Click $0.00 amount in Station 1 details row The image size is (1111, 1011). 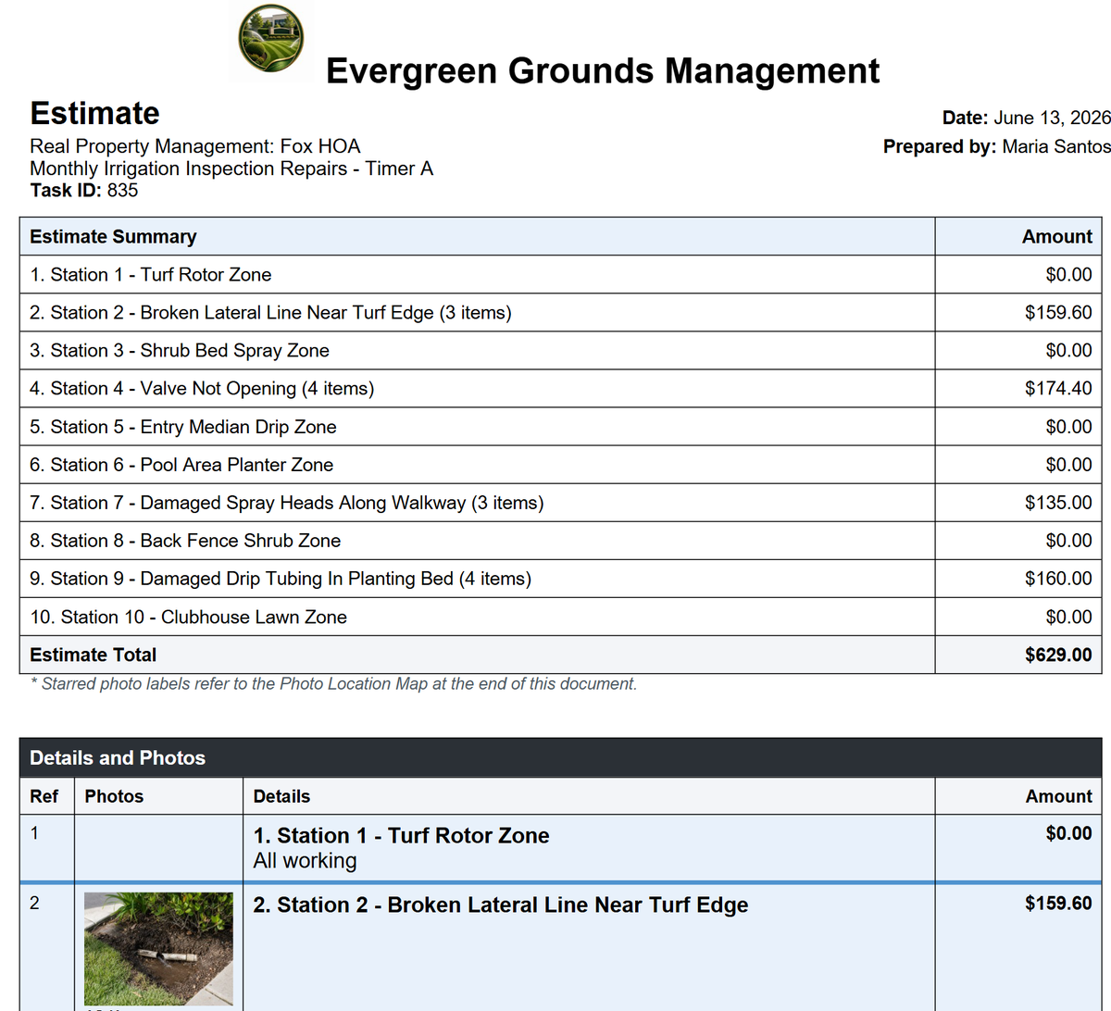1068,833
